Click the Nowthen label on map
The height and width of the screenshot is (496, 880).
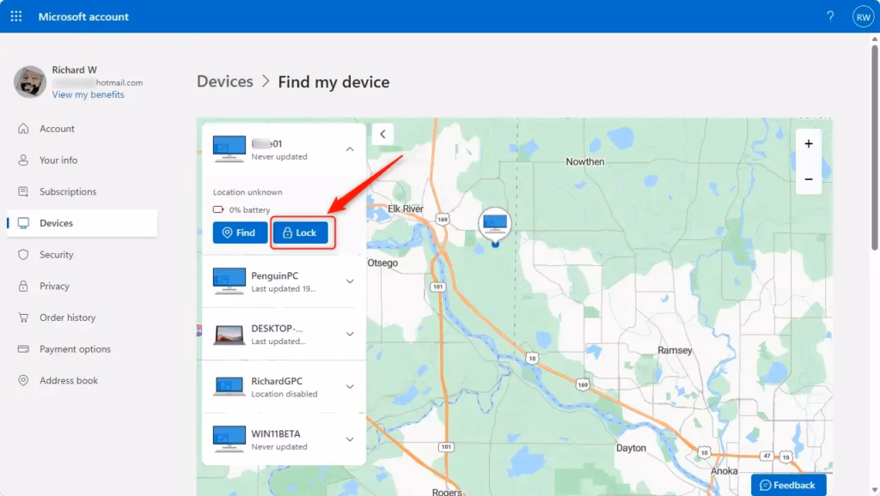point(584,162)
